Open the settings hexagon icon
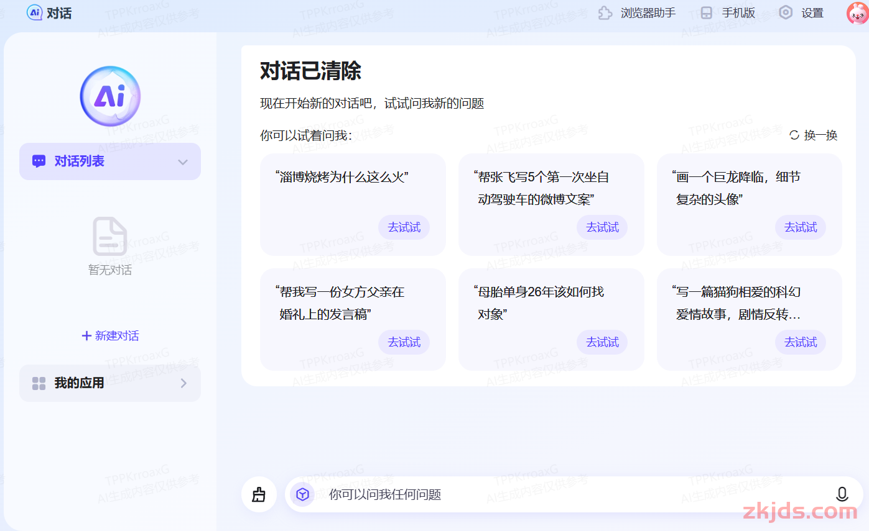 [786, 12]
